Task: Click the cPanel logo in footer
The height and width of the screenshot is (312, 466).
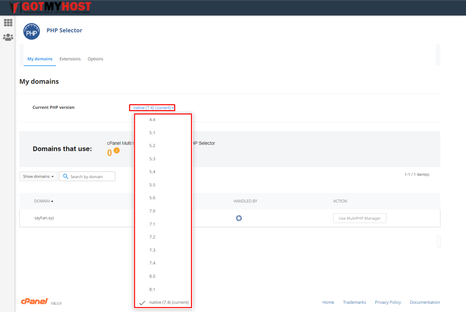Action: pos(35,302)
